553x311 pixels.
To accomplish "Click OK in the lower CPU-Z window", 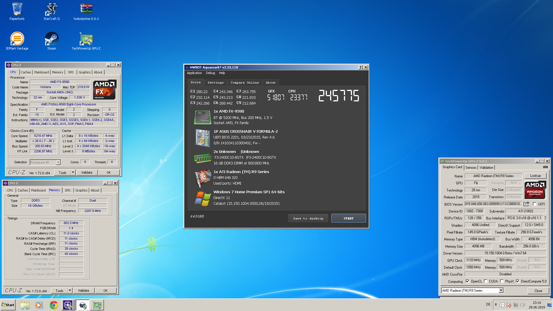I will tap(105, 291).
